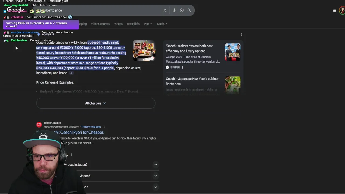Image resolution: width=345 pixels, height=194 pixels.
Task: Open Tokyo Cheapo result three-dot menu
Action: (x=104, y=127)
